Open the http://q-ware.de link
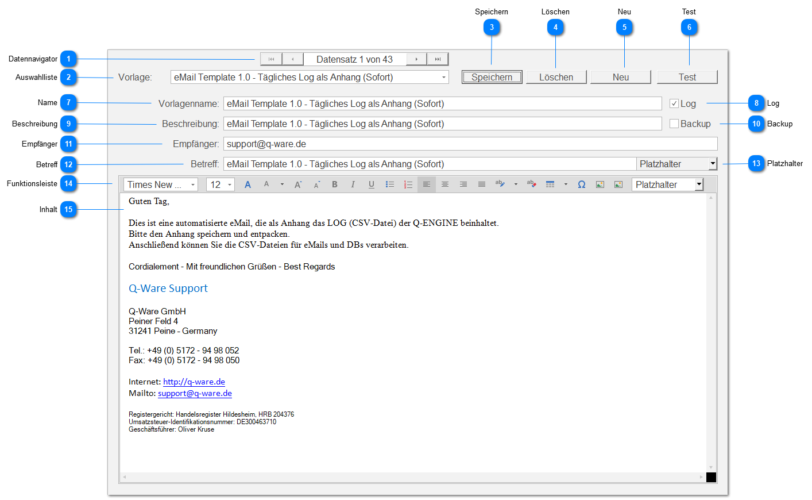The image size is (812, 500). coord(194,382)
